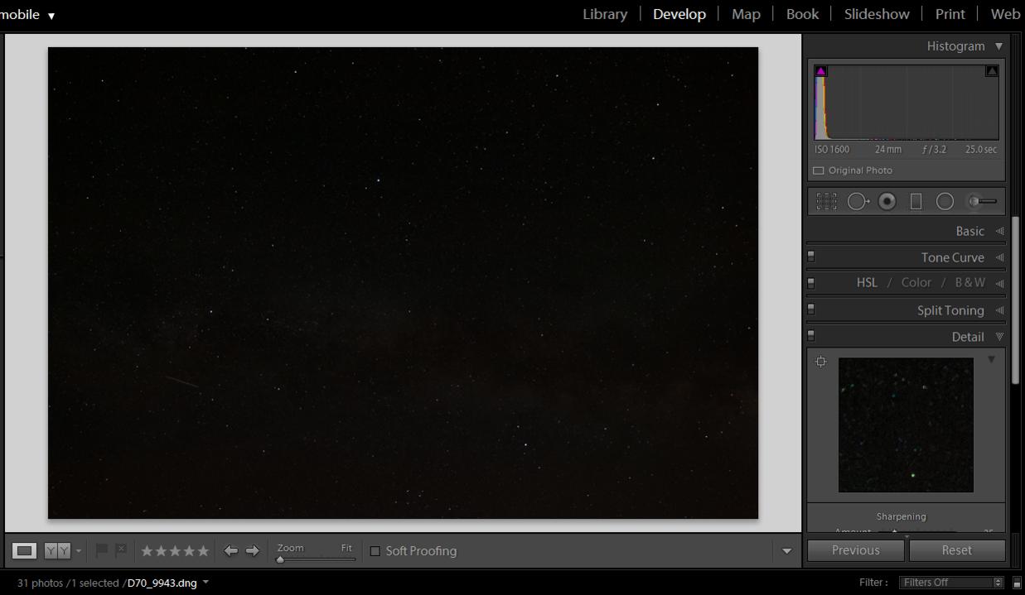Toggle Detail panel on/off switch
The height and width of the screenshot is (595, 1025).
[811, 336]
